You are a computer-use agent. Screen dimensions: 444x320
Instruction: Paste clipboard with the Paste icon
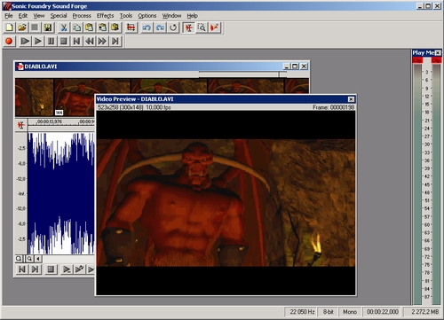[90, 27]
